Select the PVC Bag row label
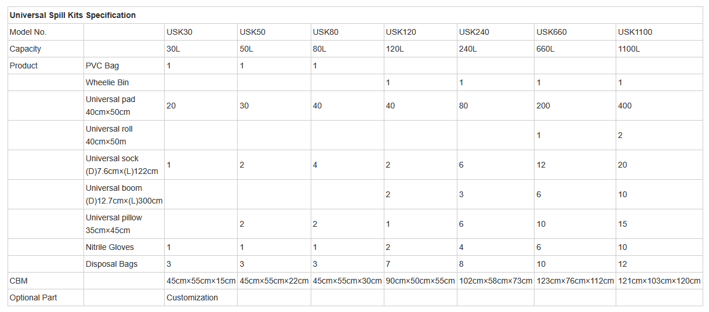The height and width of the screenshot is (312, 709). pos(102,66)
